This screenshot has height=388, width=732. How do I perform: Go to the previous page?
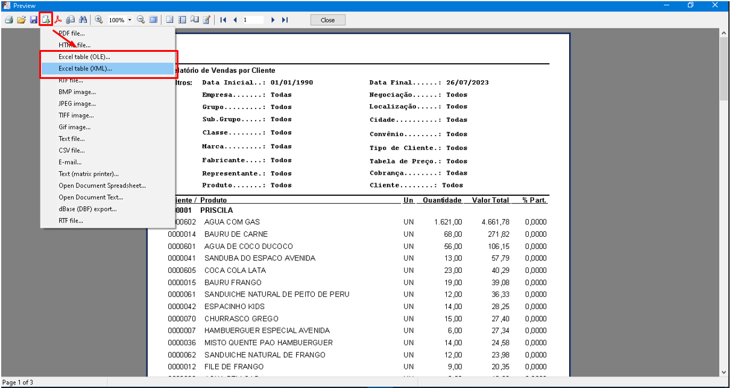(235, 20)
